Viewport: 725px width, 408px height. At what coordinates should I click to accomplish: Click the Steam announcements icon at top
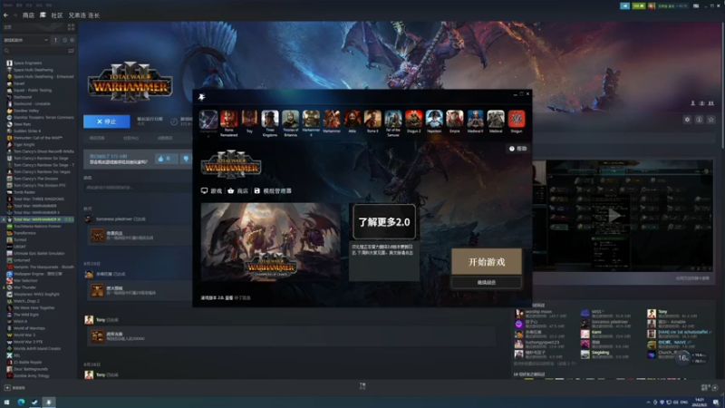click(x=624, y=6)
